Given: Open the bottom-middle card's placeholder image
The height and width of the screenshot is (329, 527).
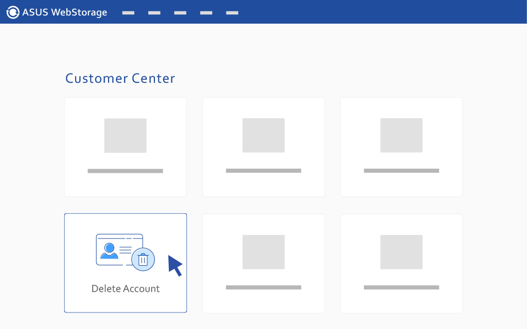Looking at the screenshot, I should (x=263, y=252).
